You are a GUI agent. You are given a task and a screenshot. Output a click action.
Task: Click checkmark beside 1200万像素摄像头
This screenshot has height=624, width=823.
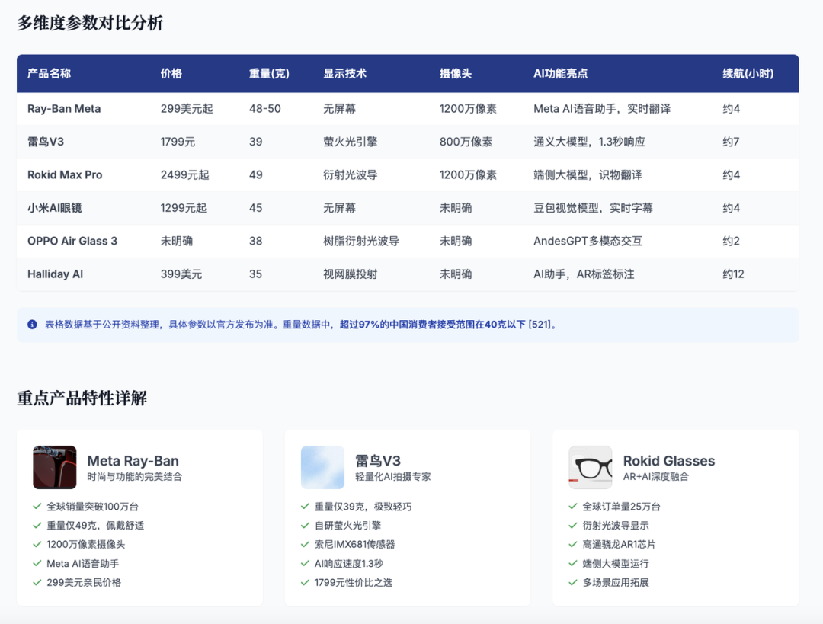[37, 544]
